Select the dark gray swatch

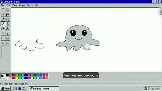[x=10, y=75]
